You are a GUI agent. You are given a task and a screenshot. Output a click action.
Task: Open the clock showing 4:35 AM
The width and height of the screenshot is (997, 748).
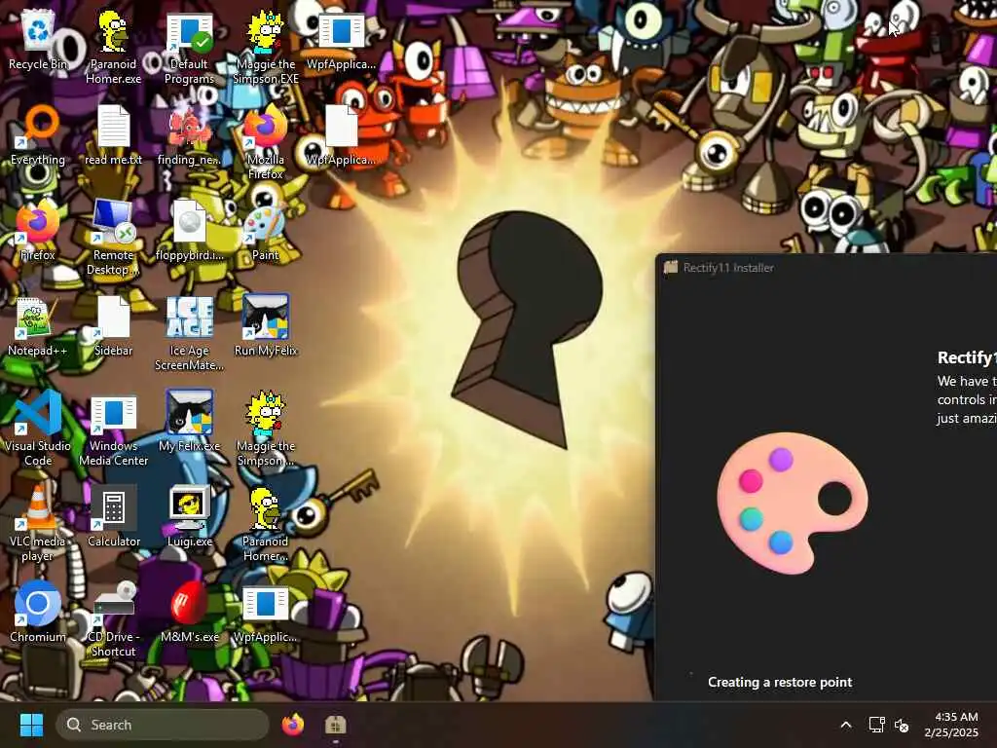point(951,725)
